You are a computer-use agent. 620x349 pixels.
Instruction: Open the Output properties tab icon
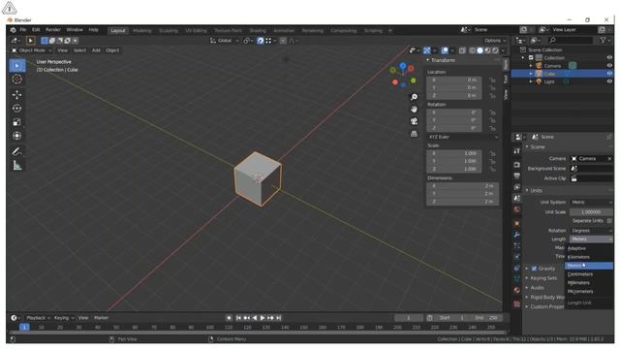(x=516, y=175)
